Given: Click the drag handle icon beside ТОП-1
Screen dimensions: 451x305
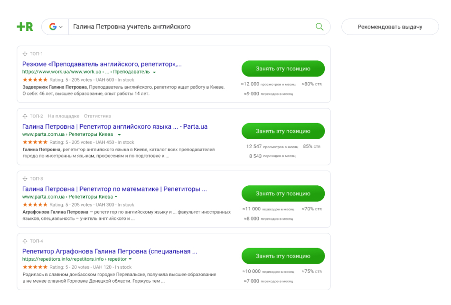Looking at the screenshot, I should tap(25, 54).
